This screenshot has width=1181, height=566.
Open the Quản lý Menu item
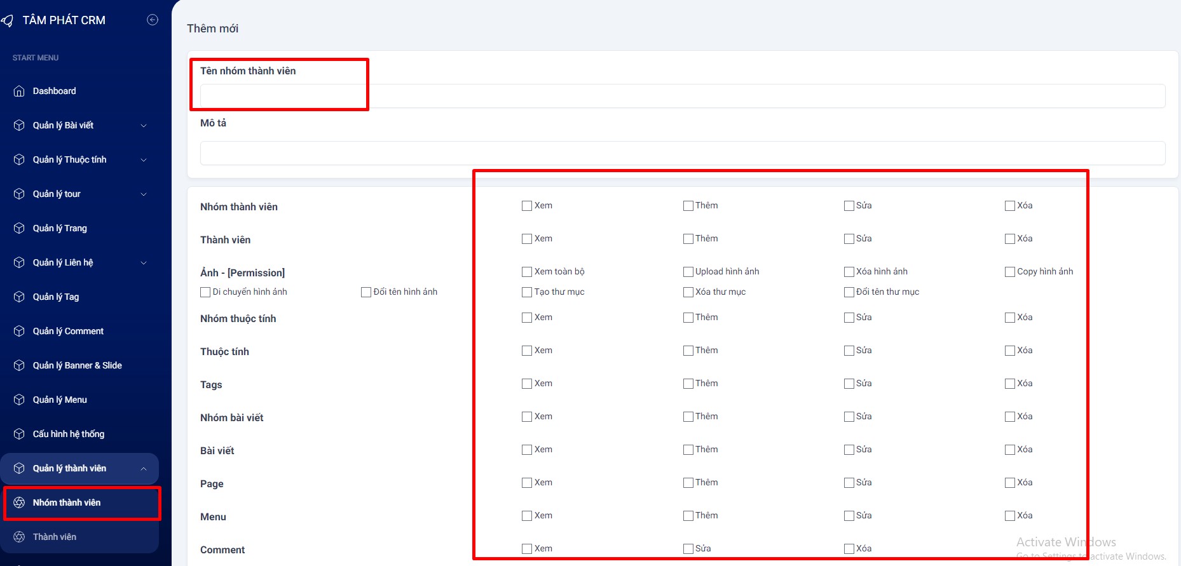click(x=60, y=400)
